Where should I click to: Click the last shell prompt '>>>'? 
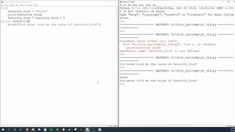[x=122, y=84]
